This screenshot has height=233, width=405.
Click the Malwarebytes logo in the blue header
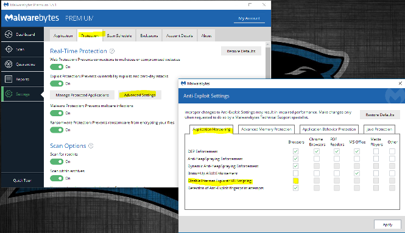(32, 18)
